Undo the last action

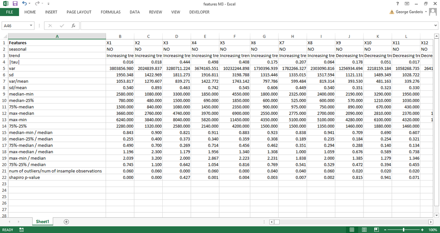pos(24,3)
